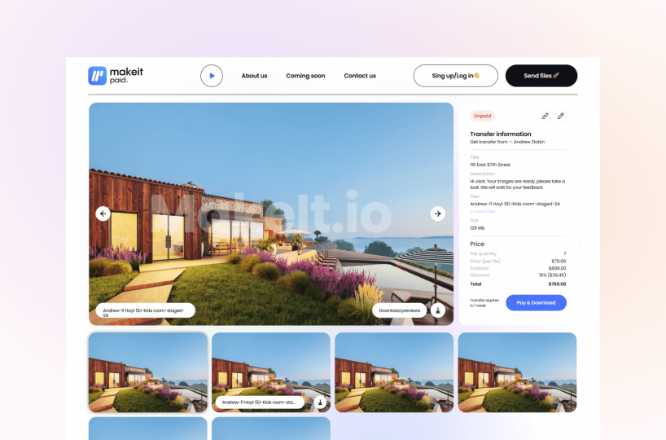Go to Coming soon section
The width and height of the screenshot is (666, 440).
point(305,76)
